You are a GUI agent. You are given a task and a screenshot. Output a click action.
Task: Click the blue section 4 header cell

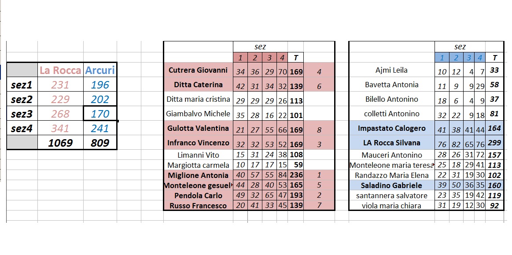pyautogui.click(x=480, y=58)
